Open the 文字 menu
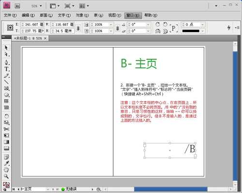Image resolution: width=242 pixels, height=193 pixels. [x=64, y=16]
